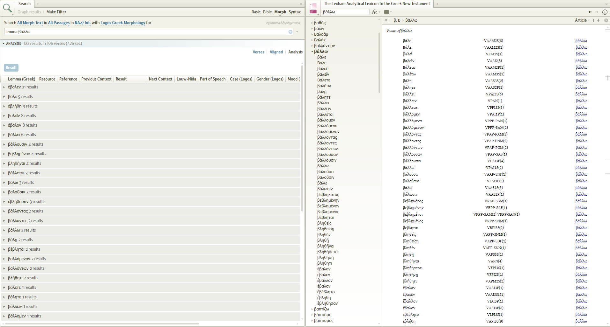
Task: Click the grayed Graph results option
Action: click(x=29, y=12)
